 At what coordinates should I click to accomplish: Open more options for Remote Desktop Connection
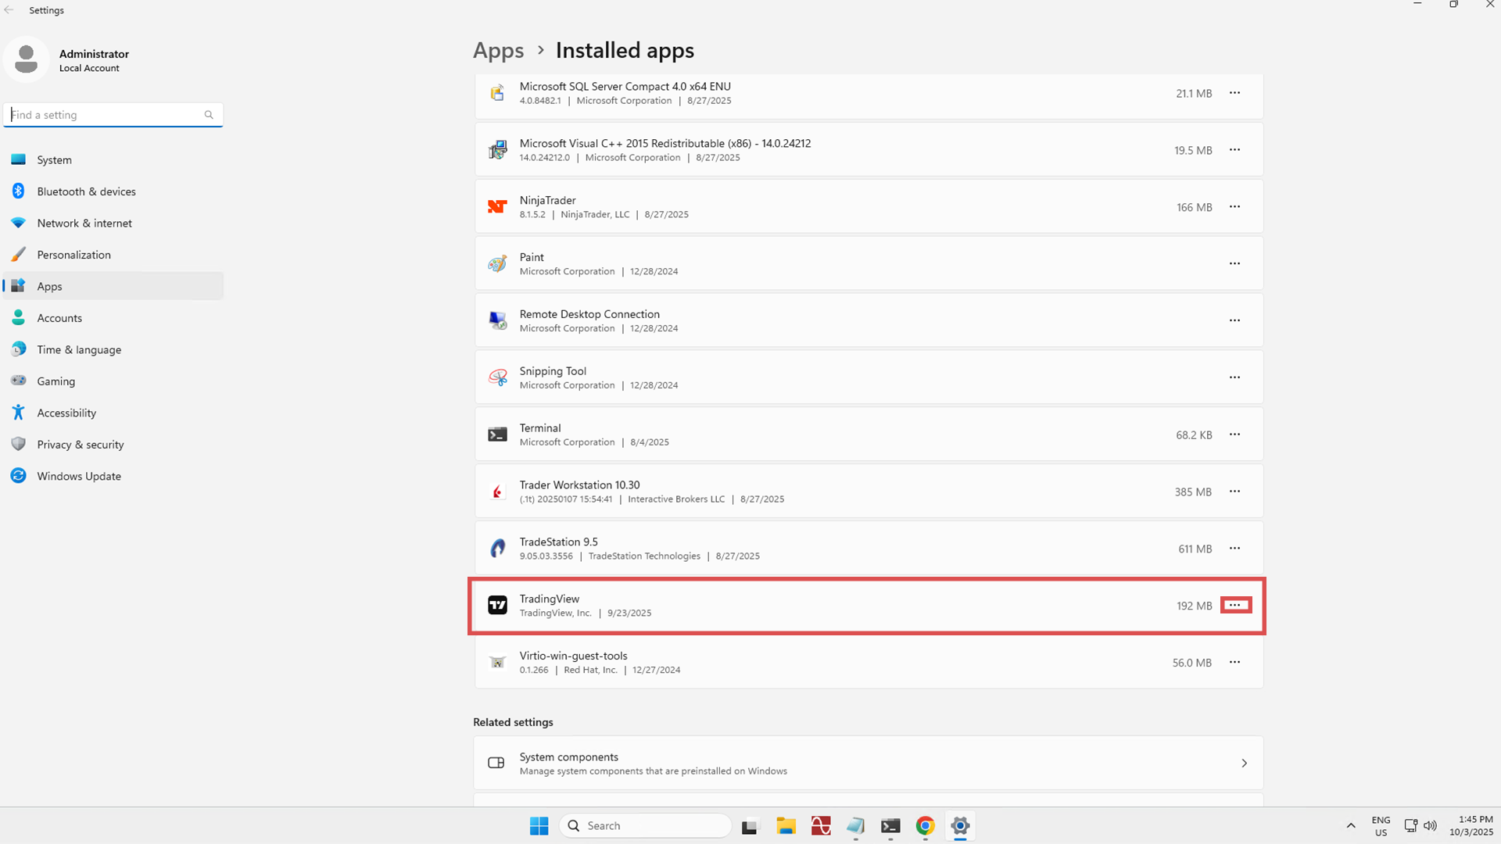pos(1234,320)
